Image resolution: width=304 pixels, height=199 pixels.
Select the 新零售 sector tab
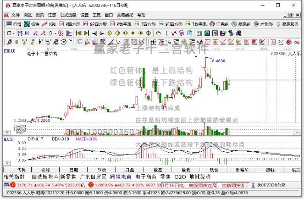(x=68, y=177)
